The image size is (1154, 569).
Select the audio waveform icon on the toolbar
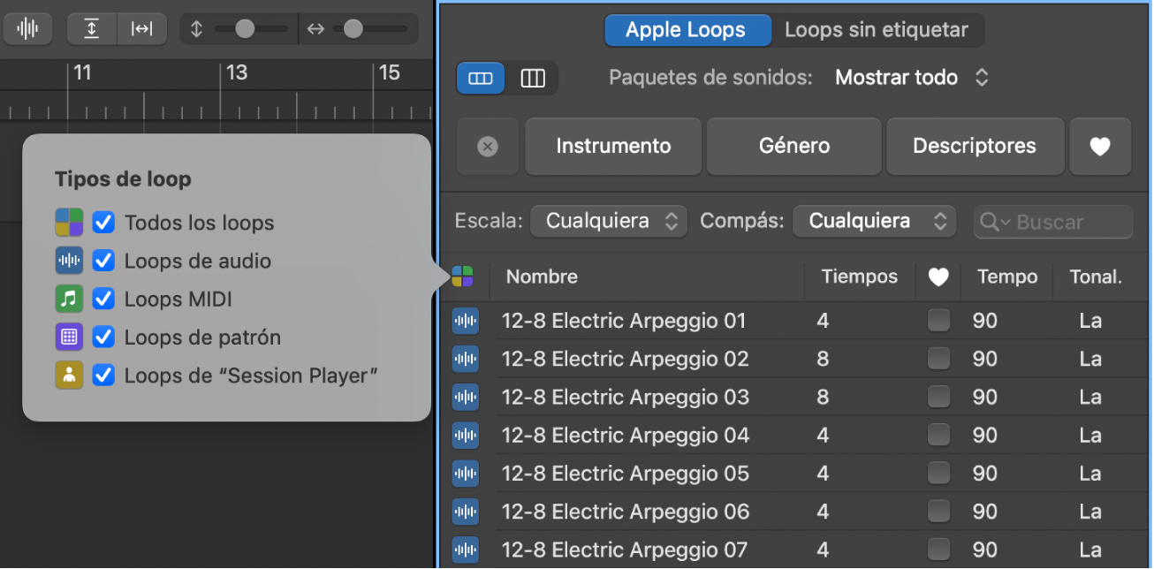(x=27, y=28)
